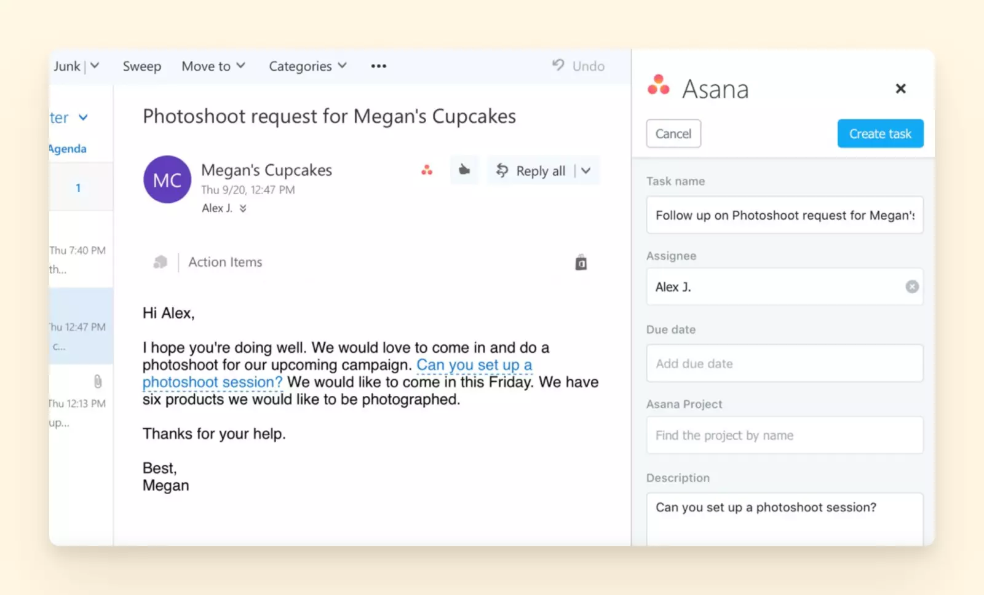This screenshot has height=595, width=984.
Task: Open the Categories dropdown
Action: tap(308, 66)
